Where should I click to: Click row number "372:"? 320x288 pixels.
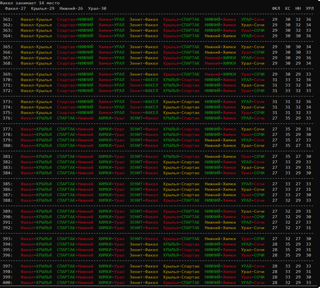pyautogui.click(x=7, y=91)
